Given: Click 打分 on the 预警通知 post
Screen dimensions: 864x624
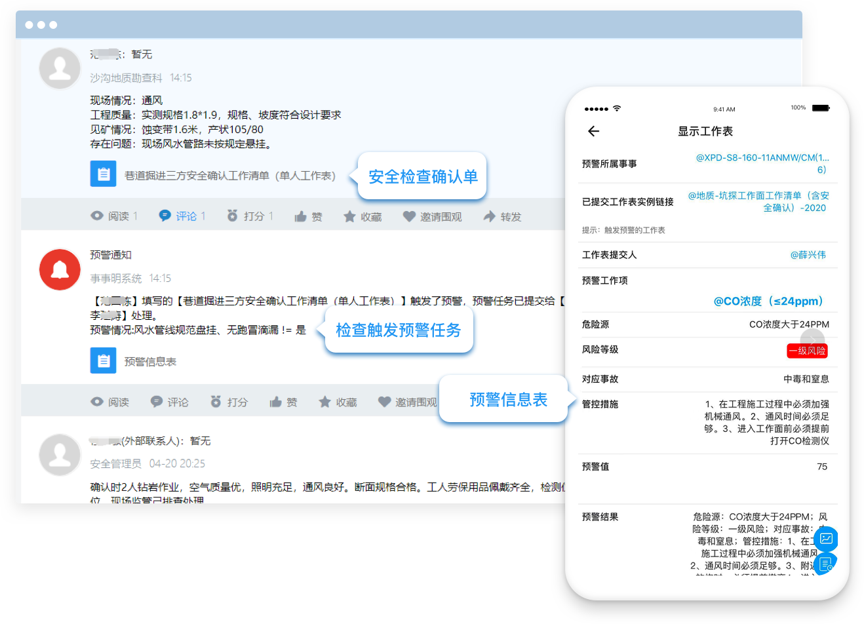Looking at the screenshot, I should click(229, 402).
